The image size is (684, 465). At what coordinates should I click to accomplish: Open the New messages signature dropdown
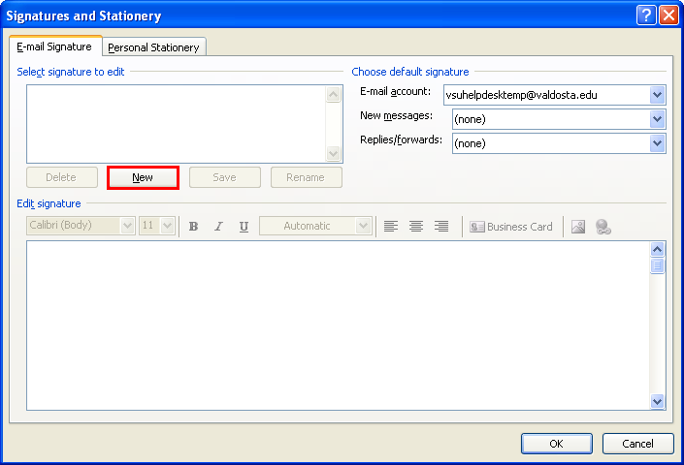657,119
